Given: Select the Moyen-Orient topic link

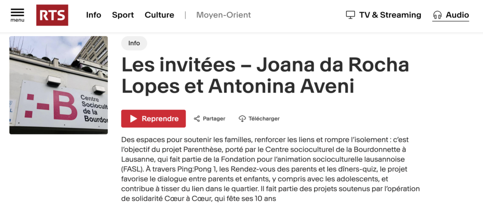Looking at the screenshot, I should (224, 15).
